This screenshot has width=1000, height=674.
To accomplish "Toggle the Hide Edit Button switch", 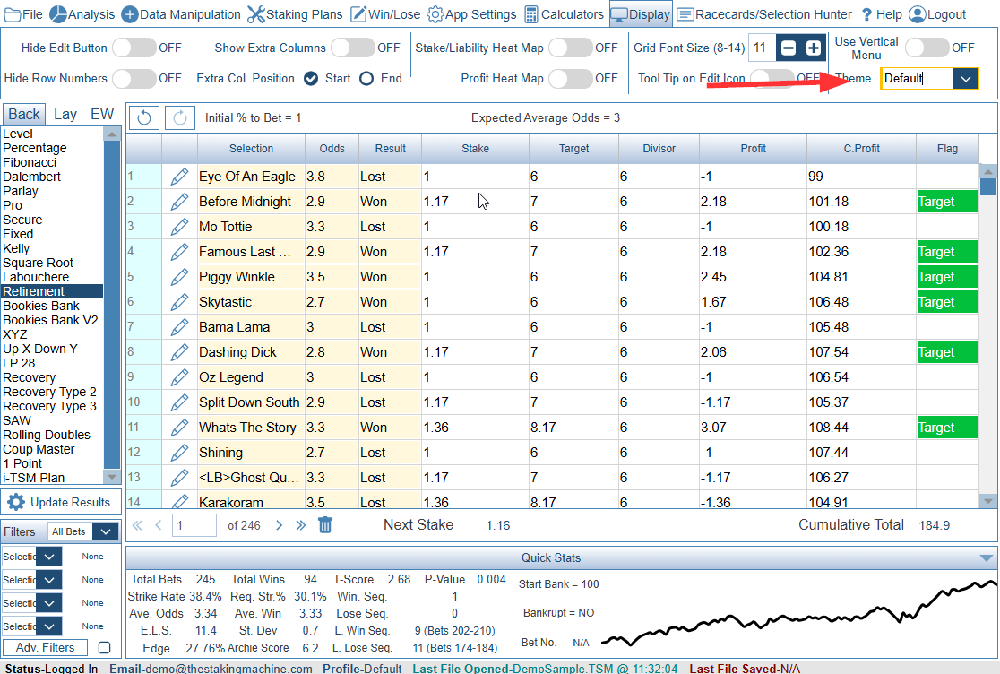I will click(x=134, y=48).
